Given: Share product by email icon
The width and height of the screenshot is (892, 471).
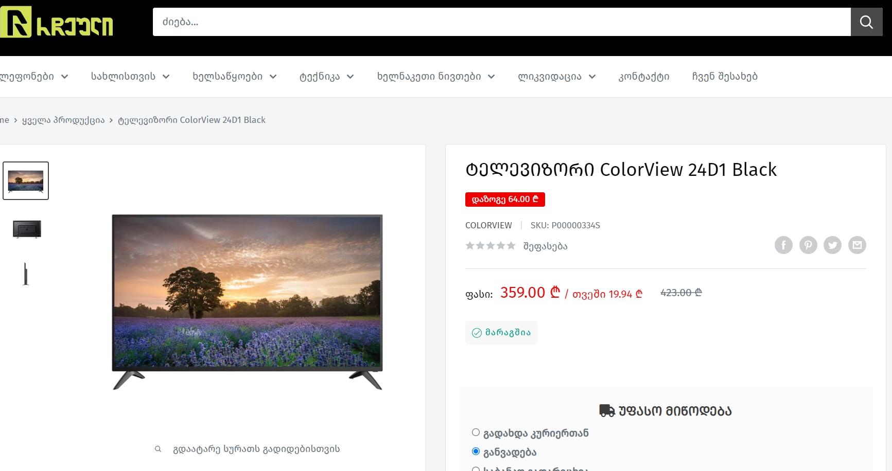Looking at the screenshot, I should tap(857, 245).
